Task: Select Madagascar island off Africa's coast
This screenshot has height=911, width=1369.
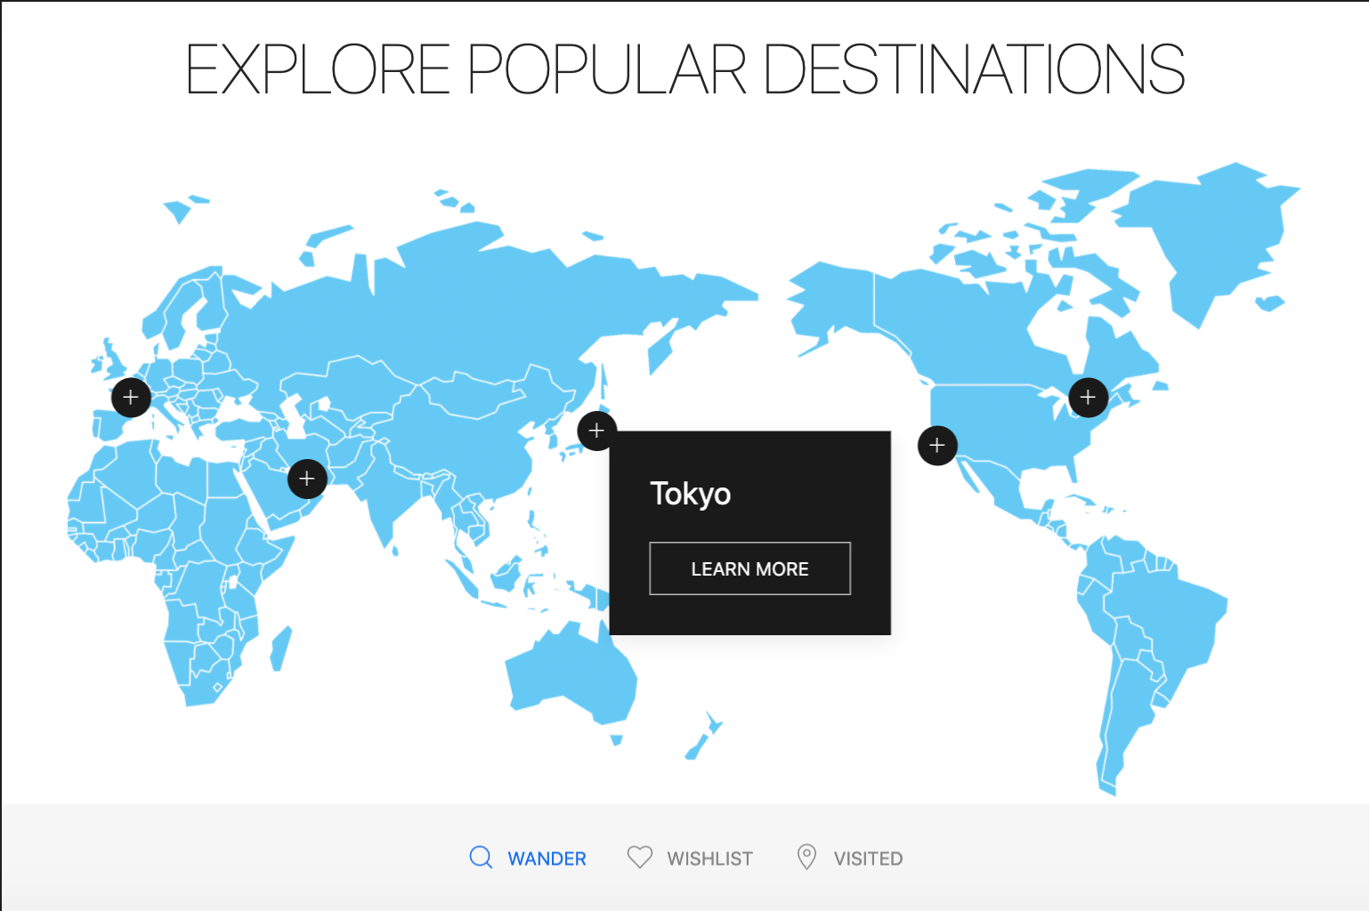Action: pos(280,649)
